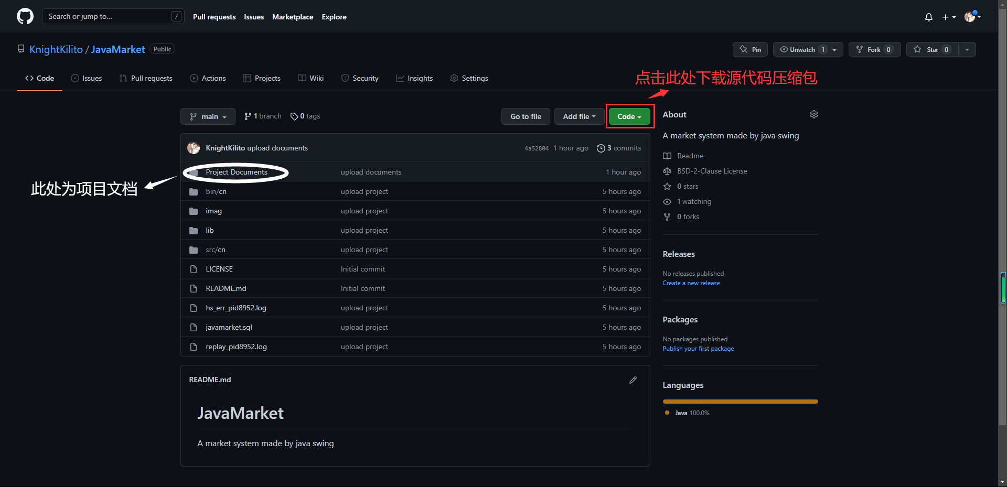View the 0 forks link
The width and height of the screenshot is (1007, 487).
[681, 217]
